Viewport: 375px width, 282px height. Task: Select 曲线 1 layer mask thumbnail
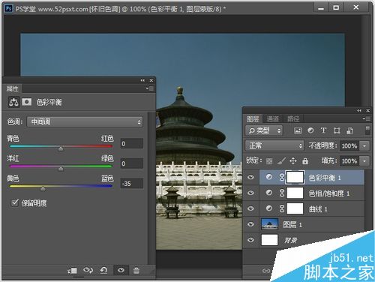(295, 208)
